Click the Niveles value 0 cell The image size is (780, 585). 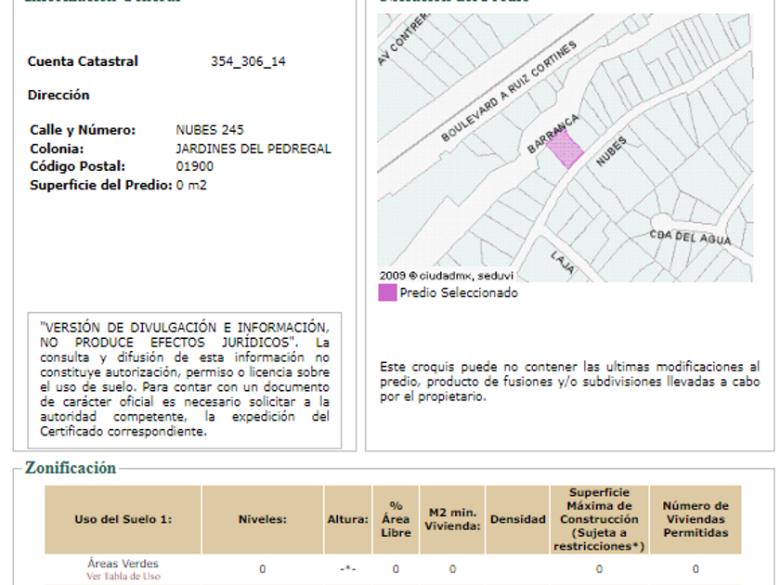tap(263, 569)
